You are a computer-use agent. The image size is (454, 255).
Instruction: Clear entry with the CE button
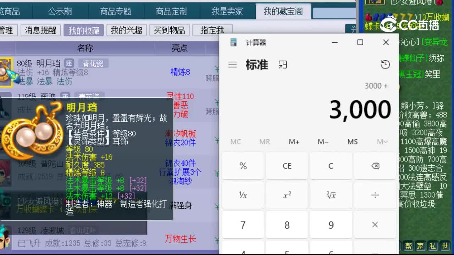(x=287, y=166)
